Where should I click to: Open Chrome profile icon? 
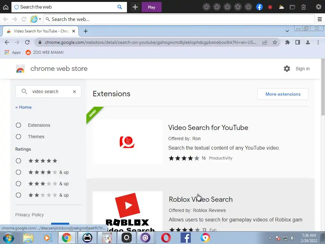coord(308,42)
